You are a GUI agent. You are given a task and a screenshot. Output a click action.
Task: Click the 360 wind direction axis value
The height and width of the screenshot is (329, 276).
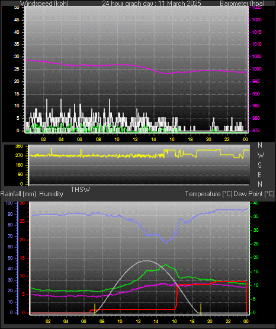[19, 146]
